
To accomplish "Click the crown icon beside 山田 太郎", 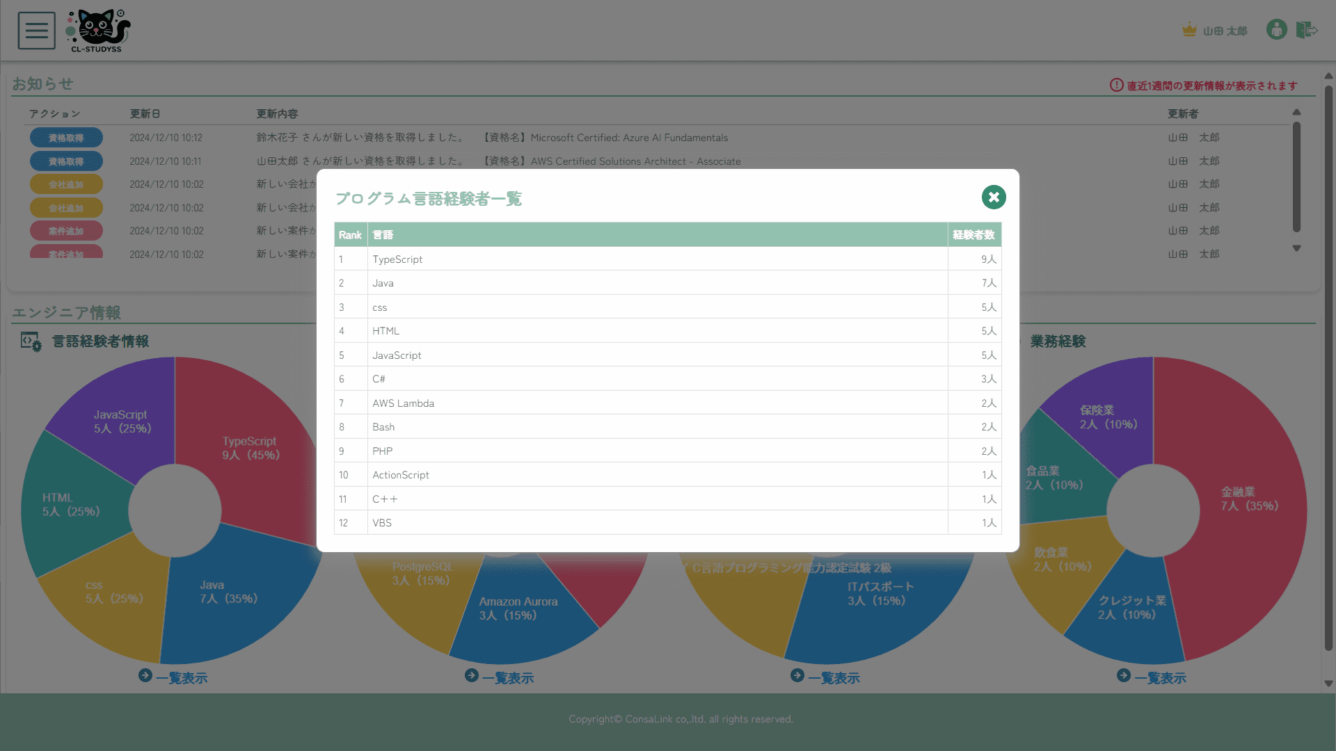I will 1189,31.
